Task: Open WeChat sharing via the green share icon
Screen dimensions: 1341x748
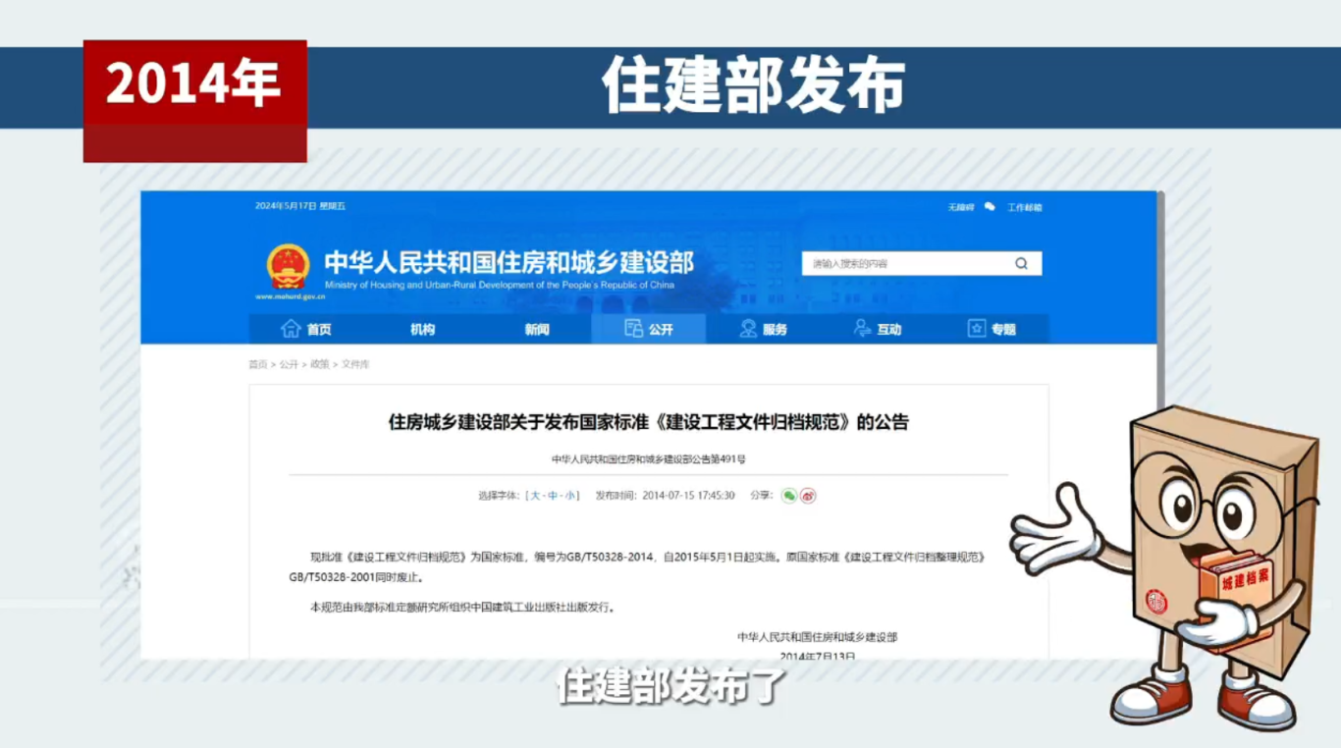Action: tap(790, 497)
